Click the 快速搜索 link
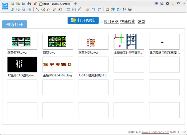Viewport: 187px width, 135px height. pos(128,22)
